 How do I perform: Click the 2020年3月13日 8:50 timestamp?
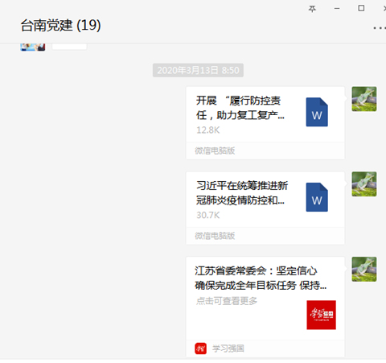[198, 70]
